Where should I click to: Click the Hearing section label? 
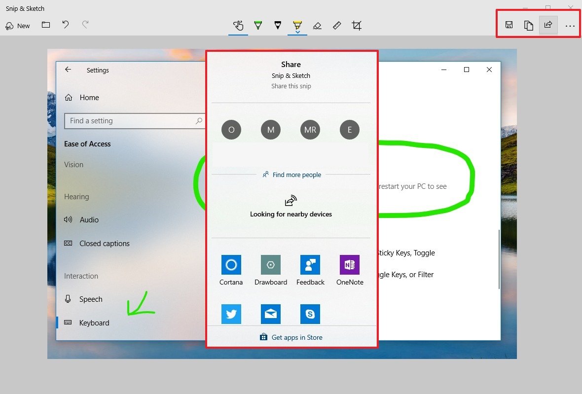pyautogui.click(x=76, y=197)
